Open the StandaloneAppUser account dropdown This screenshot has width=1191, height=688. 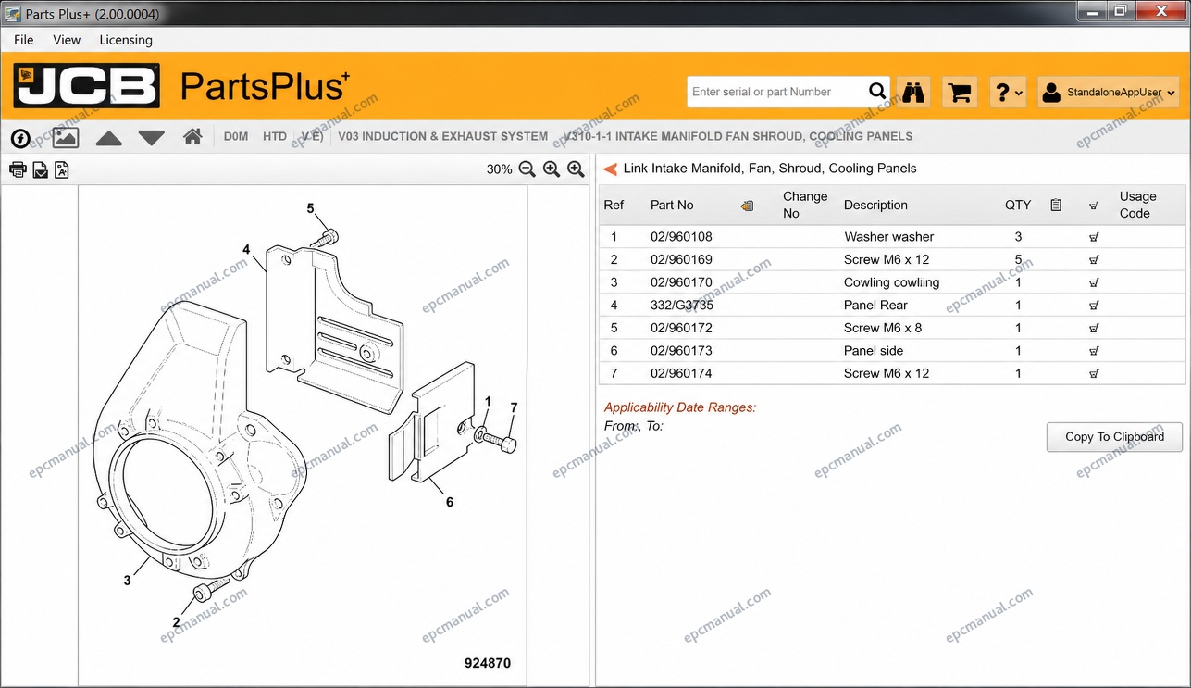[1109, 93]
